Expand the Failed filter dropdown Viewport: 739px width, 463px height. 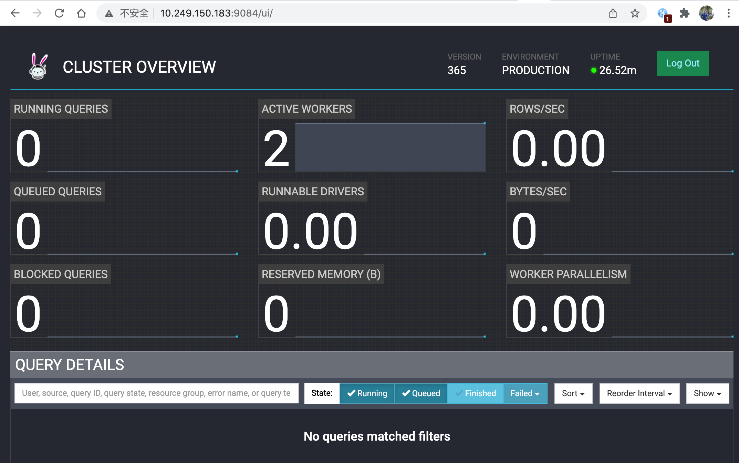tap(525, 393)
